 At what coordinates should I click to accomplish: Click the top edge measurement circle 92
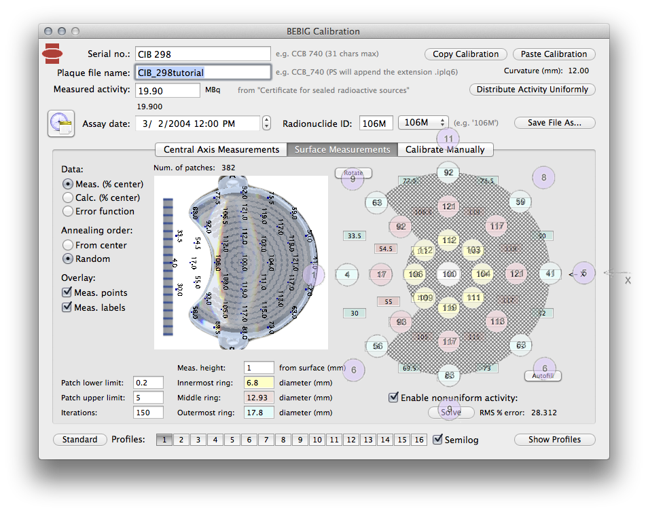click(448, 172)
